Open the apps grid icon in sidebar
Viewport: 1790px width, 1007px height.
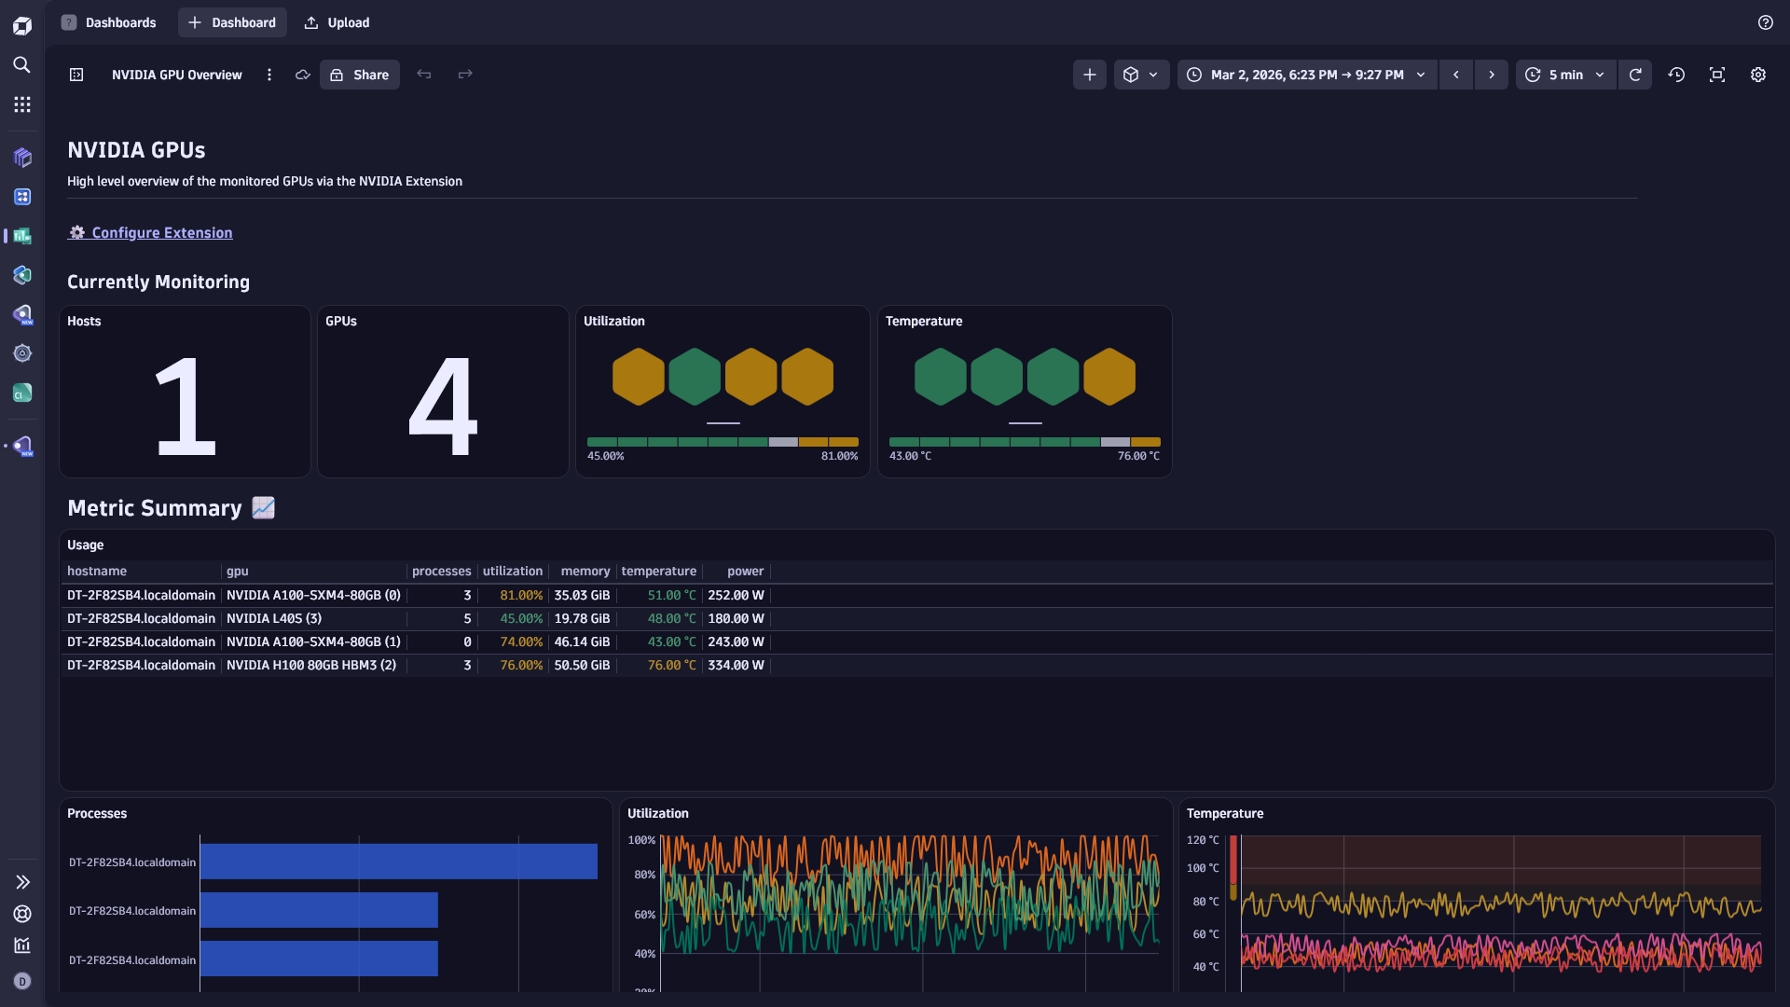coord(21,104)
